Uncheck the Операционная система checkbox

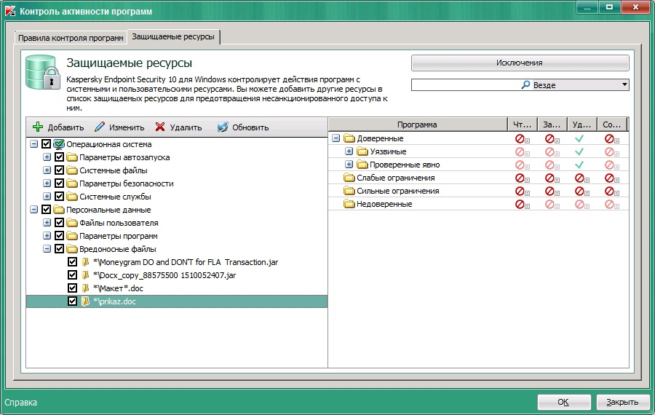(46, 144)
